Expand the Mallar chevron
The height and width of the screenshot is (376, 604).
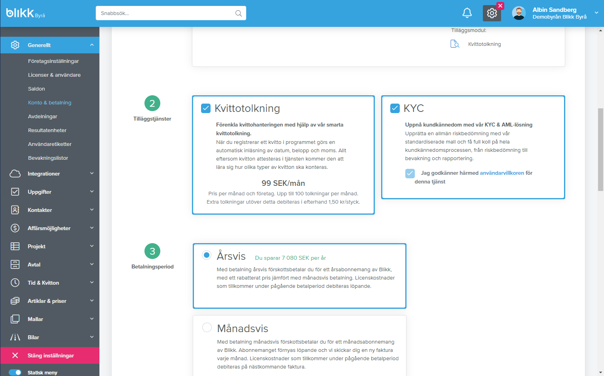(92, 319)
